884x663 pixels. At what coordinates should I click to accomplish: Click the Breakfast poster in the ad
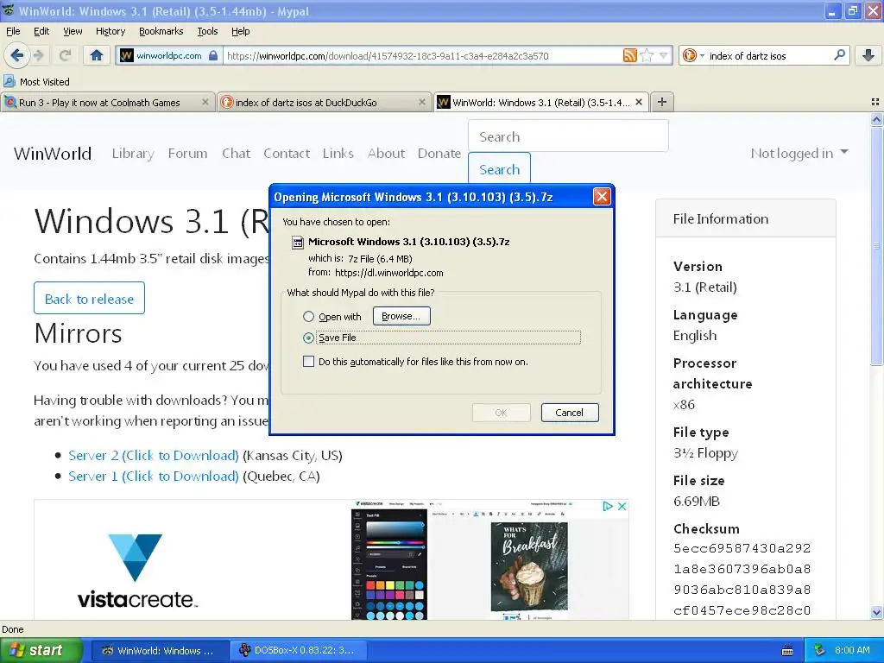coord(529,566)
